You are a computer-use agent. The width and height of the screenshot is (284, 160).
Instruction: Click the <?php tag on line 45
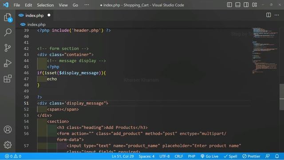coord(53,67)
